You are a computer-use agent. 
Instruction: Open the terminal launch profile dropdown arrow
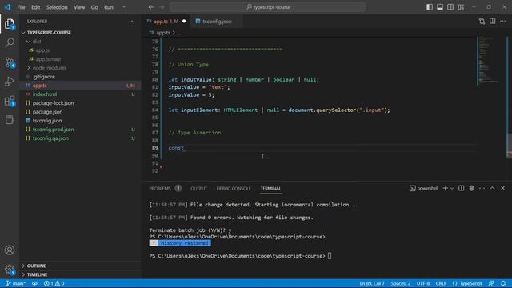pyautogui.click(x=452, y=188)
